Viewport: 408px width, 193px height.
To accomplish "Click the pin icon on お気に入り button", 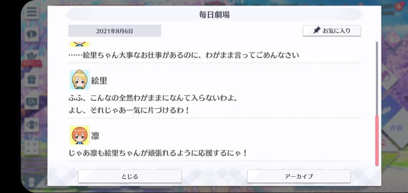I will coord(316,31).
